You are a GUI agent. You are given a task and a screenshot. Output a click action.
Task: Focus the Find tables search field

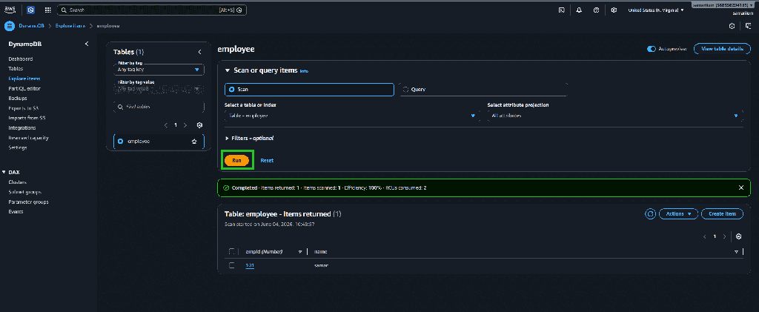tap(159, 107)
